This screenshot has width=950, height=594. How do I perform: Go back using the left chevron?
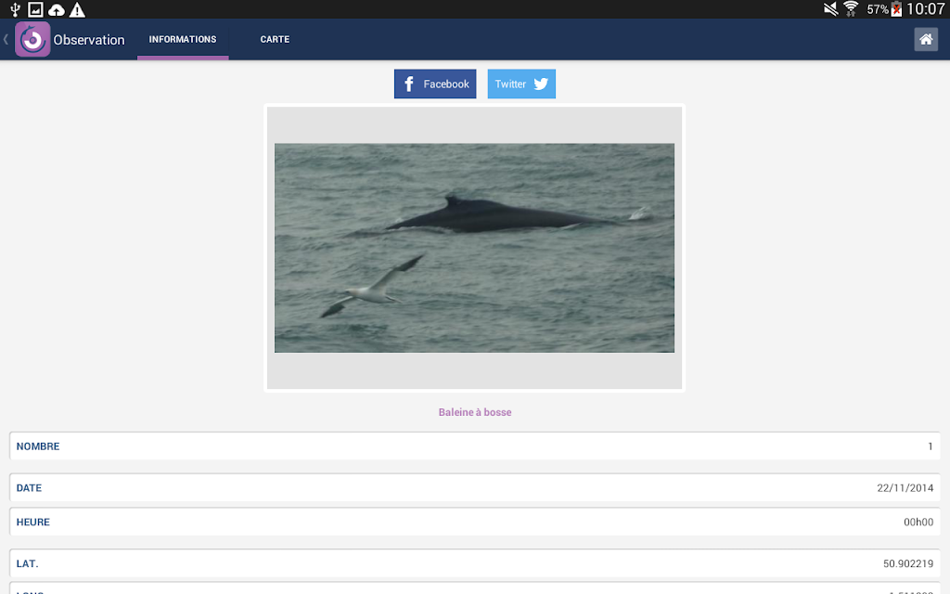pos(6,39)
